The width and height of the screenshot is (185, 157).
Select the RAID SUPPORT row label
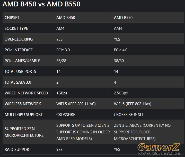(x=18, y=150)
